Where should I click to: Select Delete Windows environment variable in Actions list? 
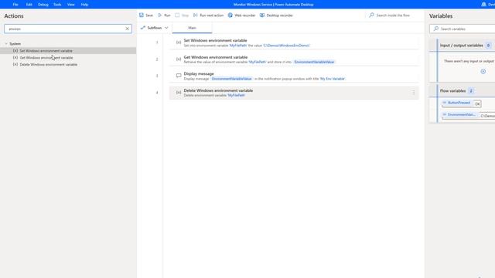point(48,65)
